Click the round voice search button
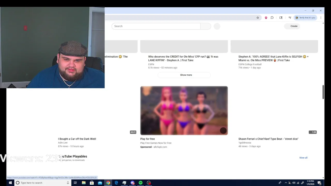The width and height of the screenshot is (331, 186). coord(217,26)
